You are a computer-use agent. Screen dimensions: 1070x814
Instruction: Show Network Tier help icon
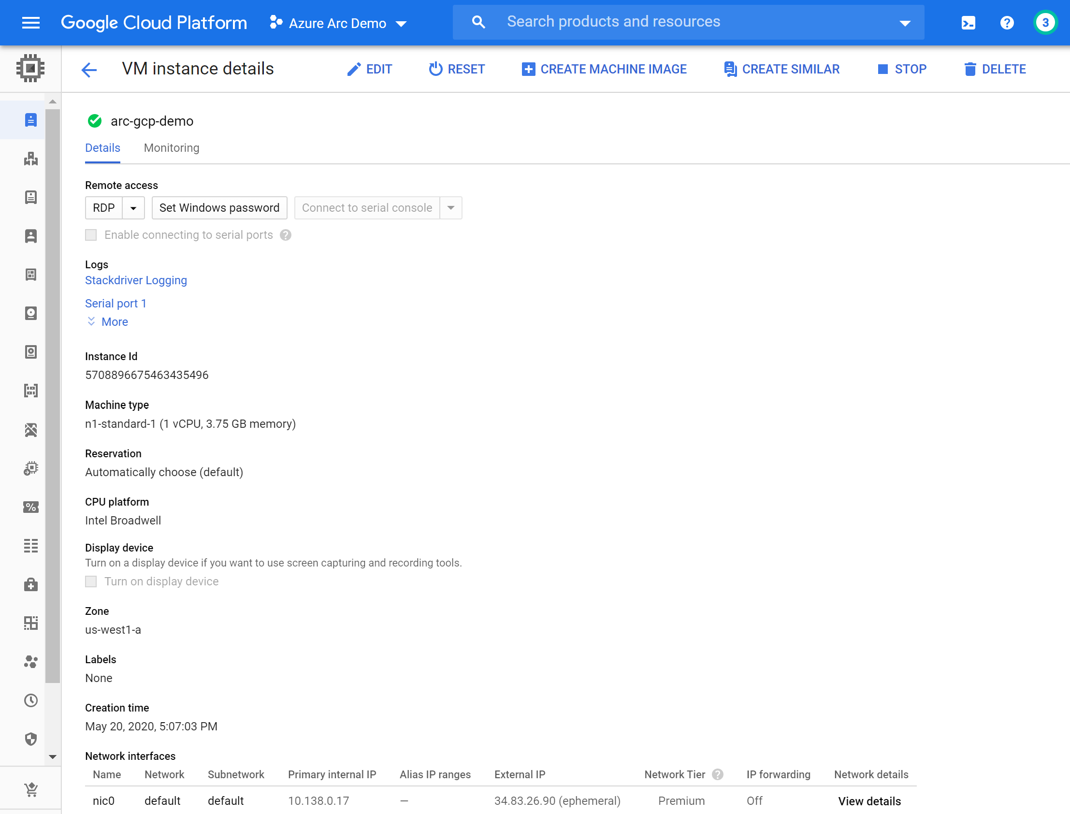[718, 774]
